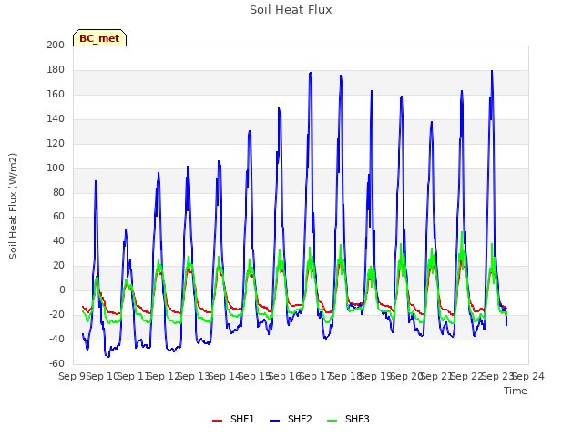This screenshot has width=583, height=437.
Task: Click the 120 y-axis tick label
Action: [56, 143]
